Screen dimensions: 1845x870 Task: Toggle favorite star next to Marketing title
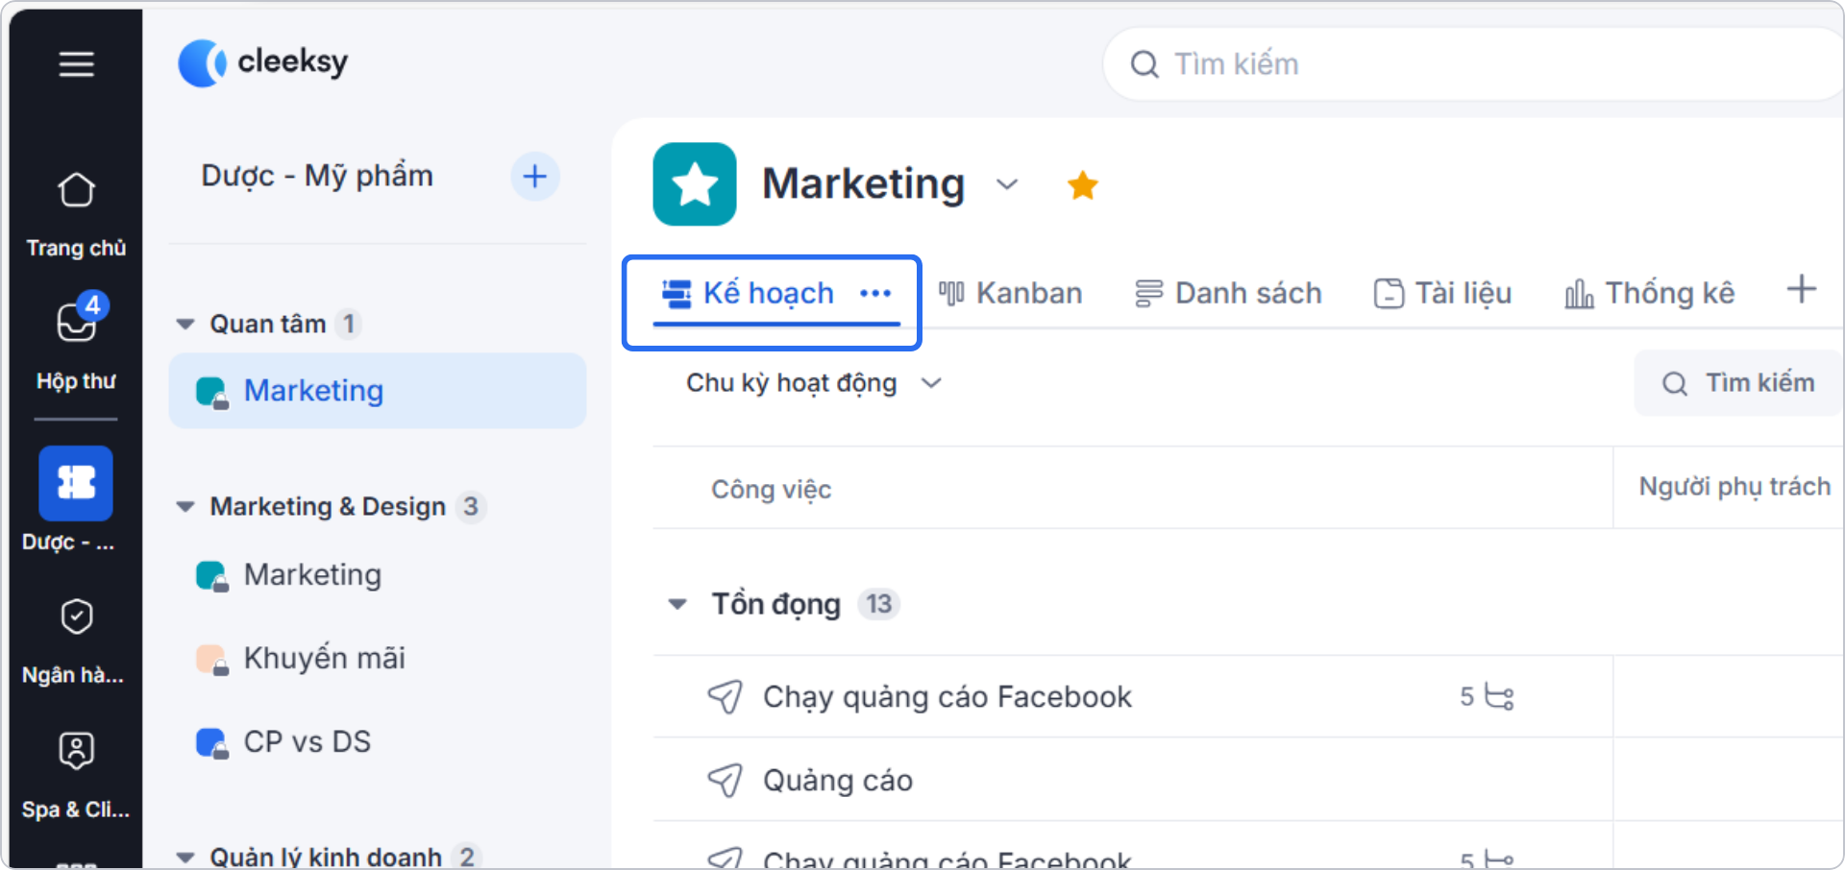pos(1082,184)
